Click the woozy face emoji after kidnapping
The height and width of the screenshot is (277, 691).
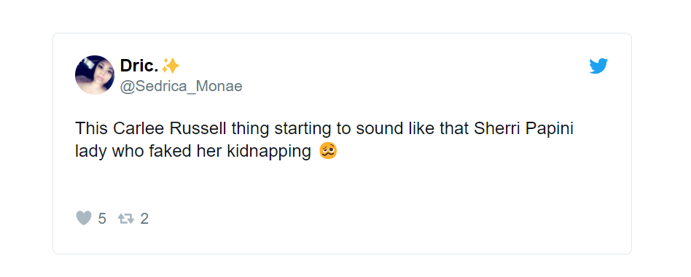[328, 151]
